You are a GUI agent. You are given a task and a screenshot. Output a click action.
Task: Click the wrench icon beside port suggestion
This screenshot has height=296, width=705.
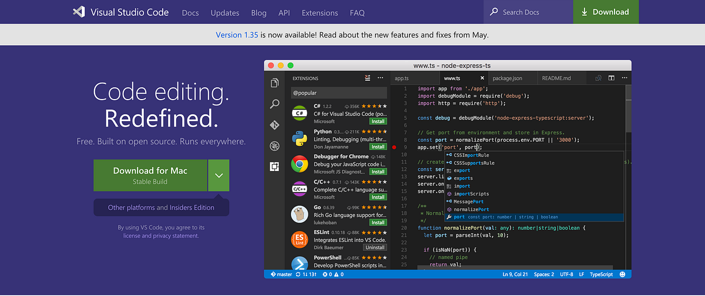tap(448, 217)
